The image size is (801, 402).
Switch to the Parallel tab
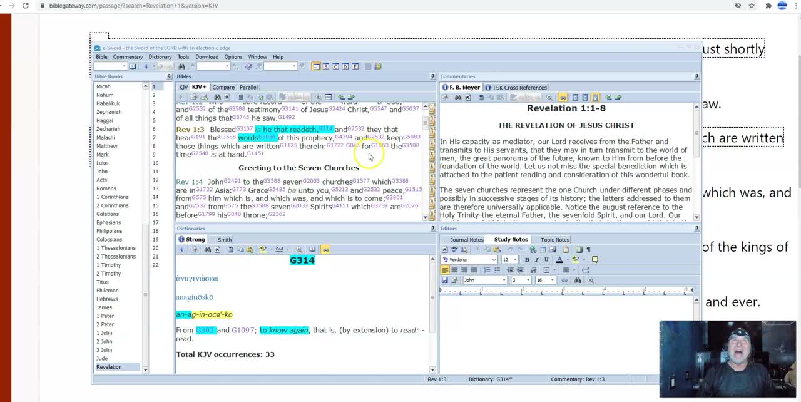(x=248, y=87)
